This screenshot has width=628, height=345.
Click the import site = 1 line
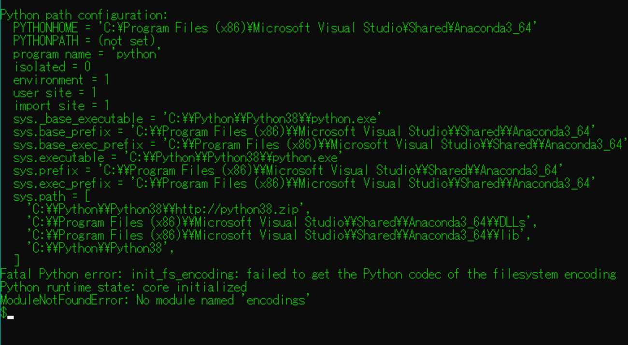(x=61, y=106)
